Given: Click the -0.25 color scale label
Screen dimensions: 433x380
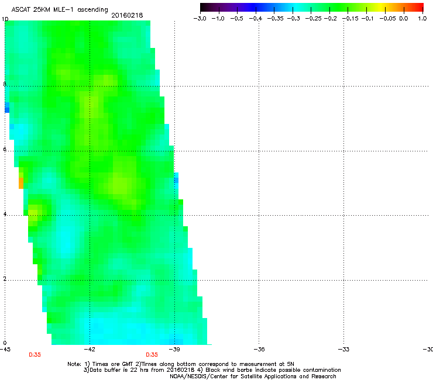Looking at the screenshot, I should tap(313, 19).
